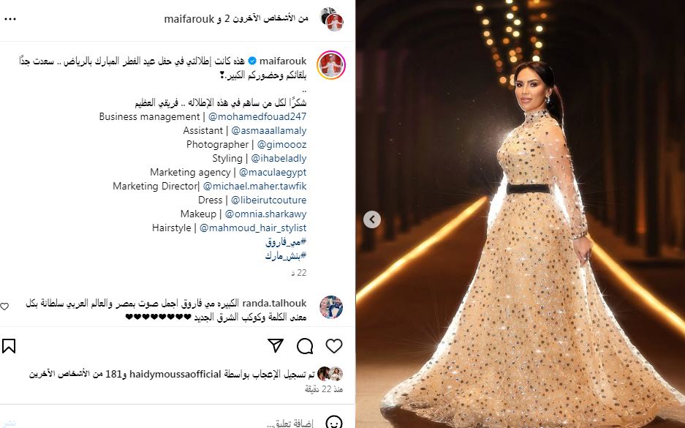Open the @mahmoud_hair_stylist mention link
This screenshot has width=685, height=428.
coord(253,228)
